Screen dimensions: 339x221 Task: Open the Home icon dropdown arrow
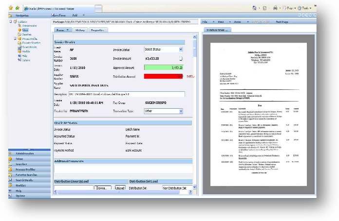tap(259, 8)
